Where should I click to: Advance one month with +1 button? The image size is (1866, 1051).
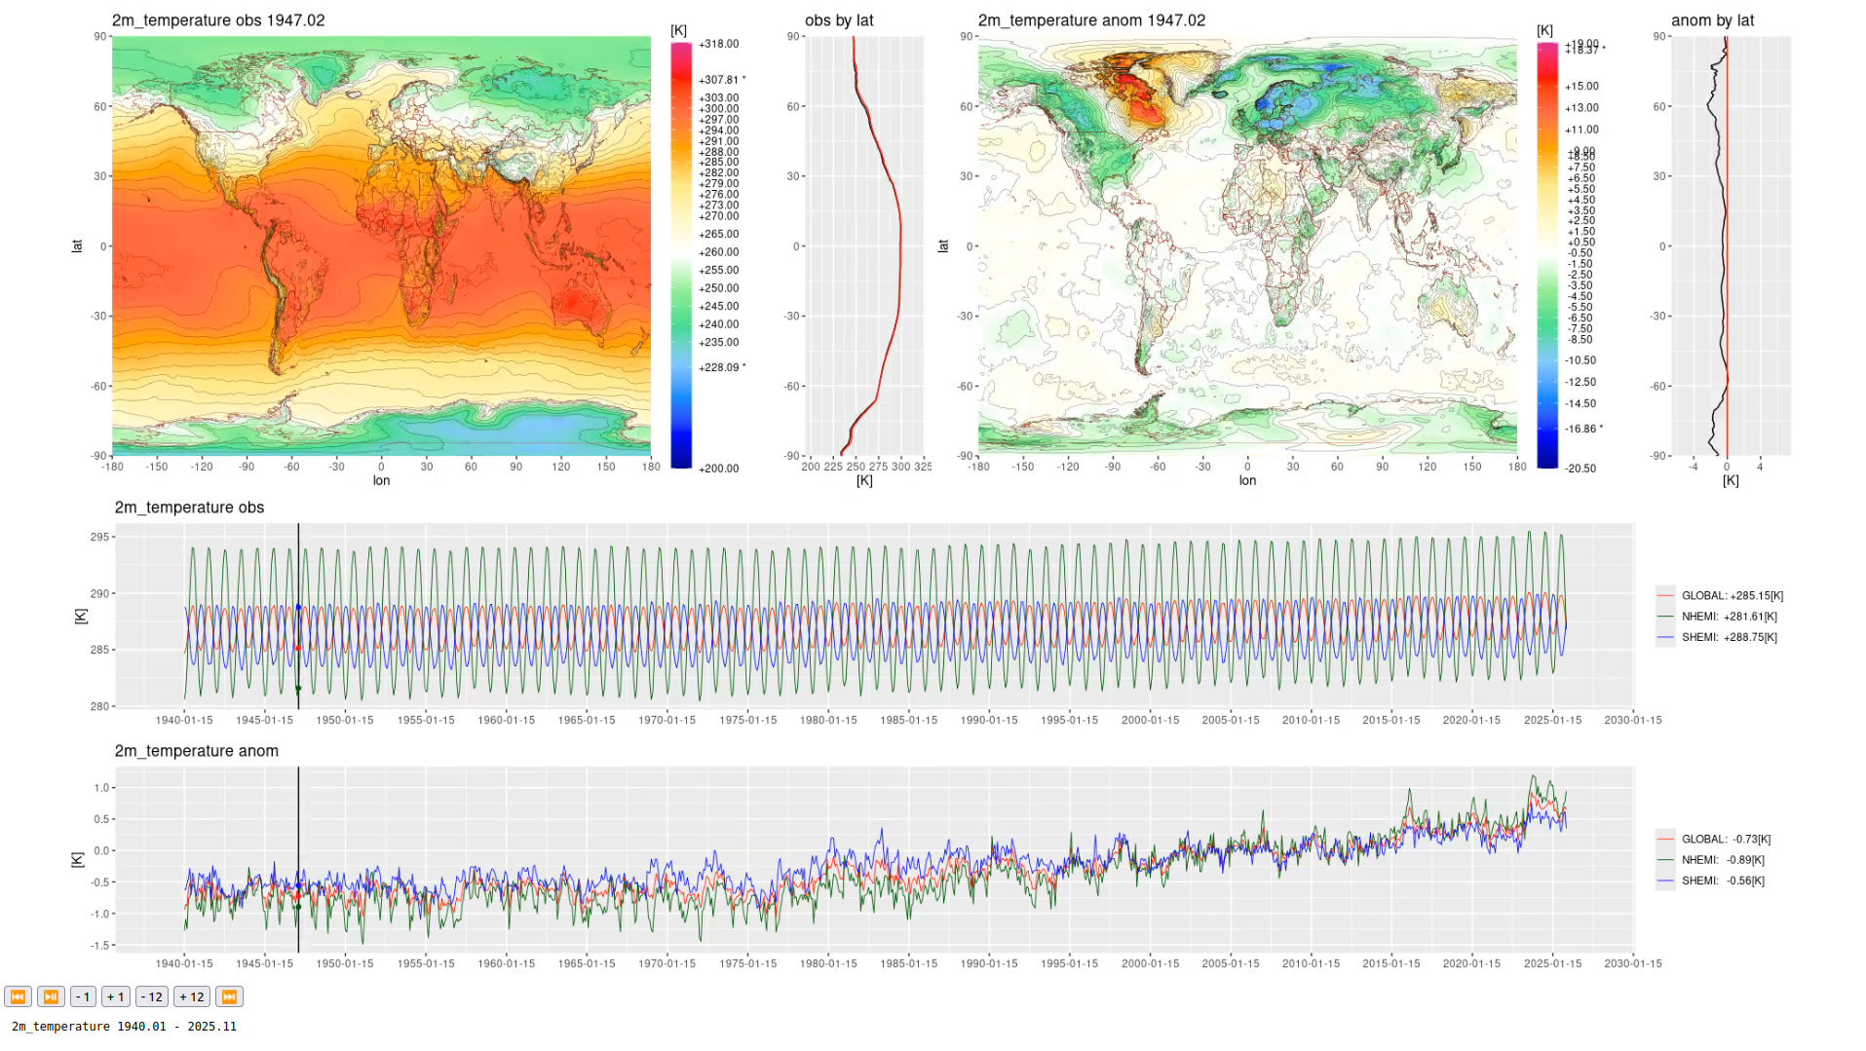(x=116, y=996)
